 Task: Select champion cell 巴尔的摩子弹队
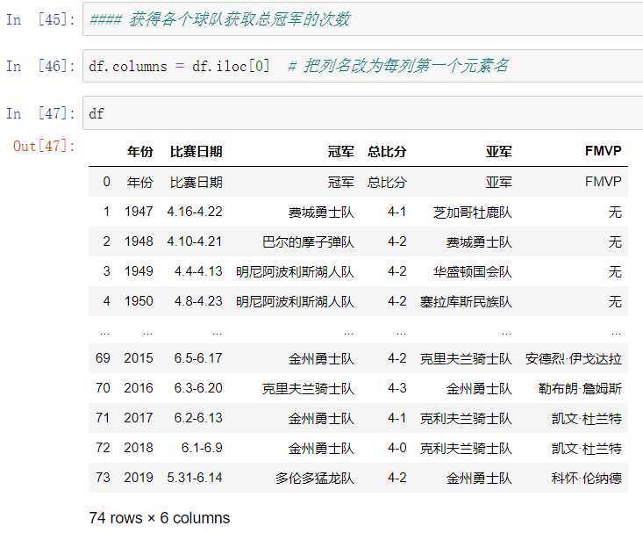(x=308, y=241)
